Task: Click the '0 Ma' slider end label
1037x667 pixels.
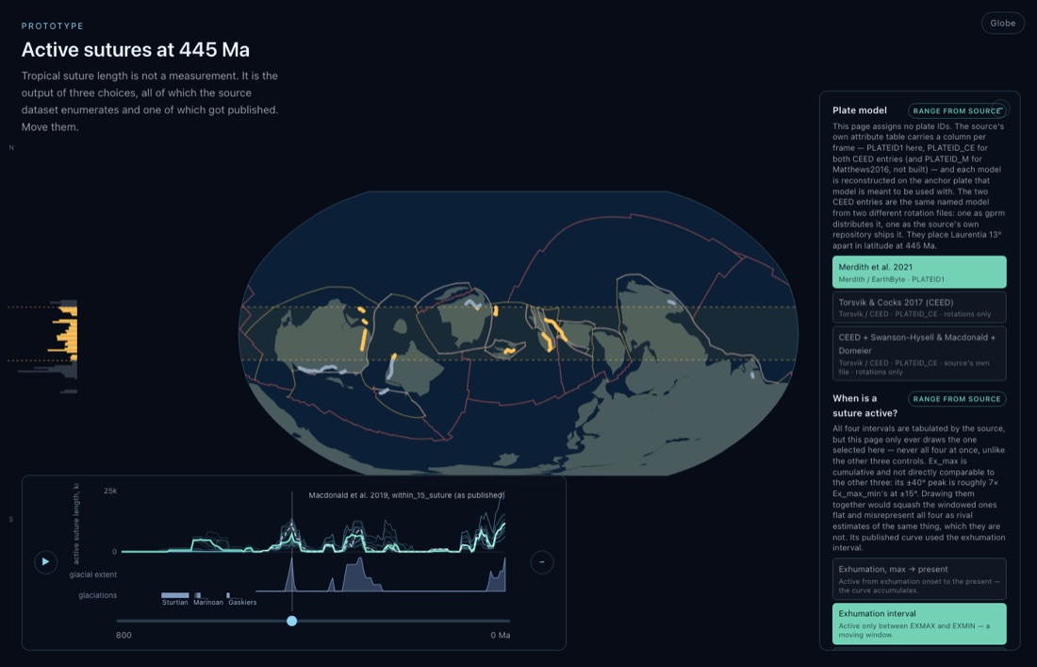Action: point(500,635)
